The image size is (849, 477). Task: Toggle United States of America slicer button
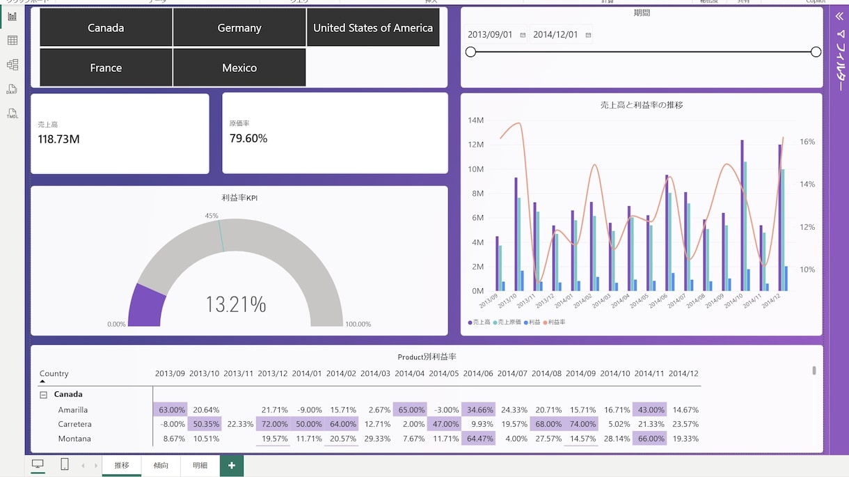click(x=373, y=28)
